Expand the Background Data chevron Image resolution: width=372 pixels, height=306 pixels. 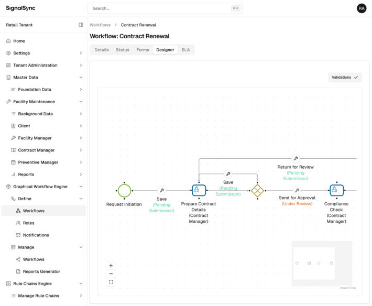pyautogui.click(x=81, y=114)
